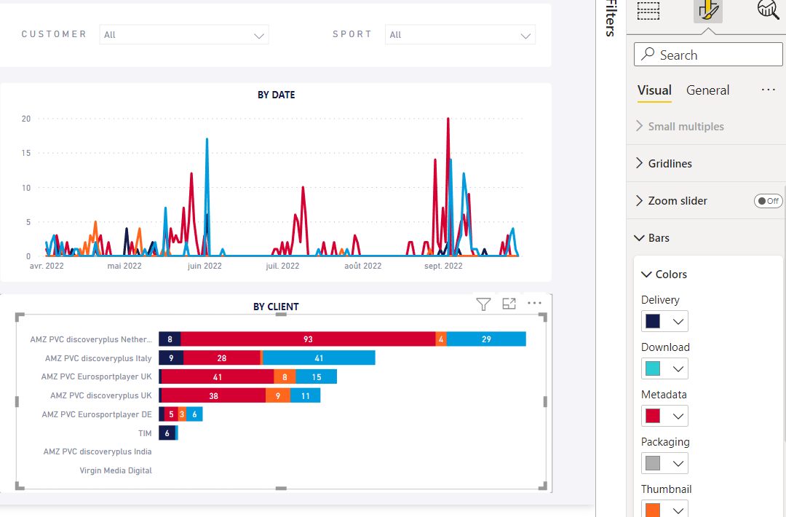This screenshot has height=517, width=786.
Task: Click the Delivery dark navy color swatch
Action: coord(653,321)
